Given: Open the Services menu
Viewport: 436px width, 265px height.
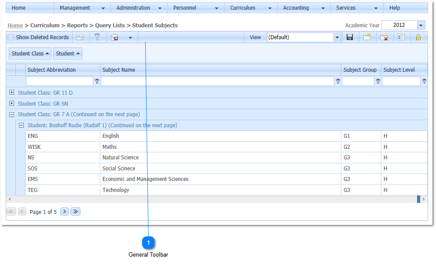Looking at the screenshot, I should 357,8.
